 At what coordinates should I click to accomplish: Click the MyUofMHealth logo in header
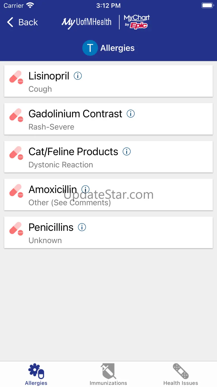click(87, 22)
